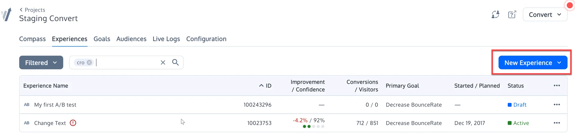Open My first A/B test experience
This screenshot has height=139, width=575.
[55, 105]
